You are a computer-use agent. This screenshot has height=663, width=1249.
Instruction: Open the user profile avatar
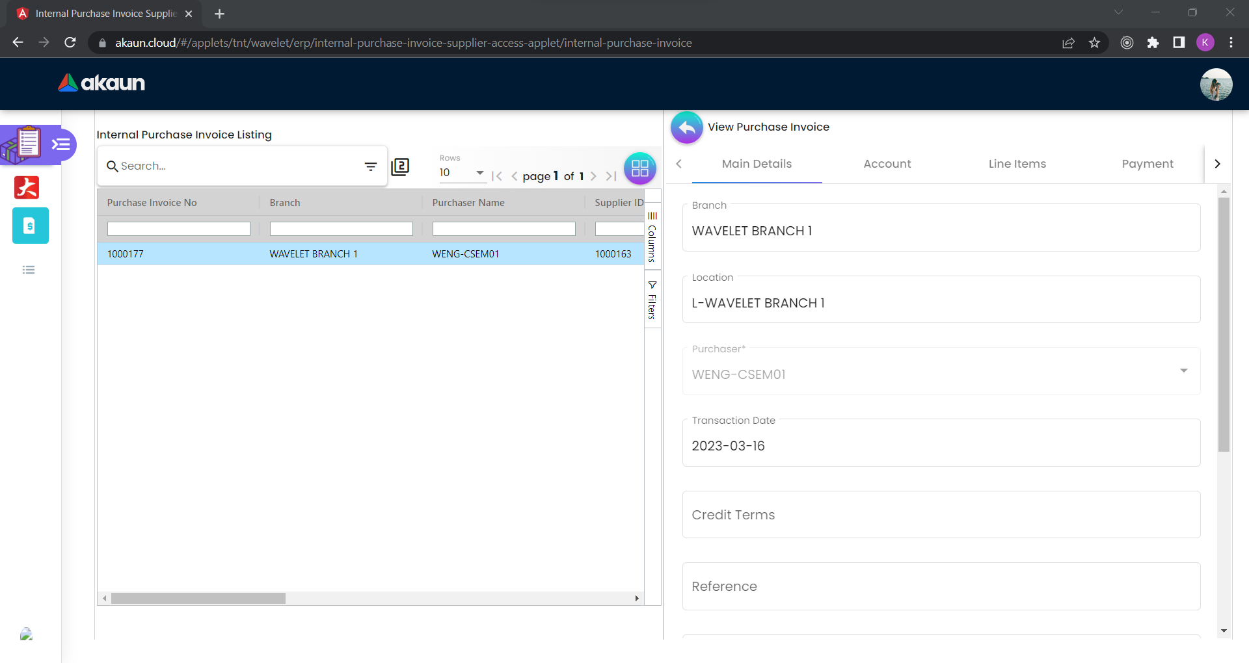pyautogui.click(x=1215, y=84)
